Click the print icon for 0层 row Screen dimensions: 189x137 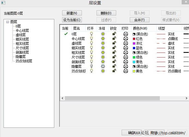pyautogui.click(x=125, y=34)
